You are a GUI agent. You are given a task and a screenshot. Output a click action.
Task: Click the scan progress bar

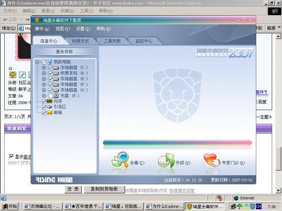point(177,143)
